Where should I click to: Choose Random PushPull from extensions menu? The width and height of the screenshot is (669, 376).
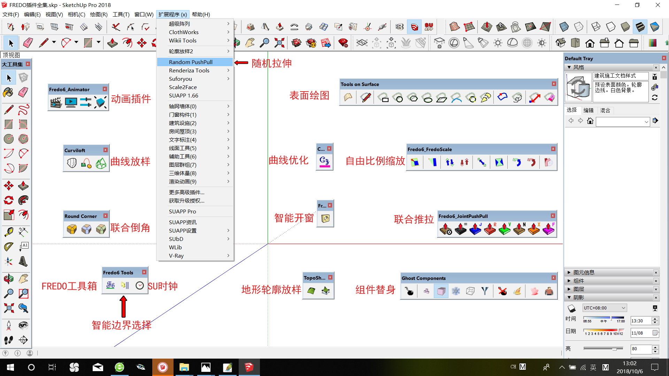pyautogui.click(x=191, y=62)
